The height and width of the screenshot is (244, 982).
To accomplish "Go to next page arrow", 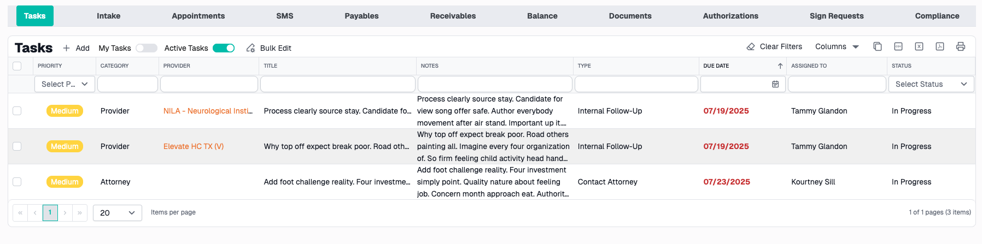I will coord(65,213).
